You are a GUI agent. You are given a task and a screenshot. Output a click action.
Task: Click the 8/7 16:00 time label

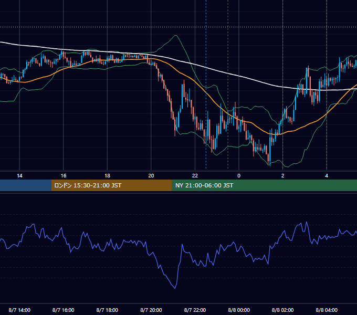pos(64,310)
